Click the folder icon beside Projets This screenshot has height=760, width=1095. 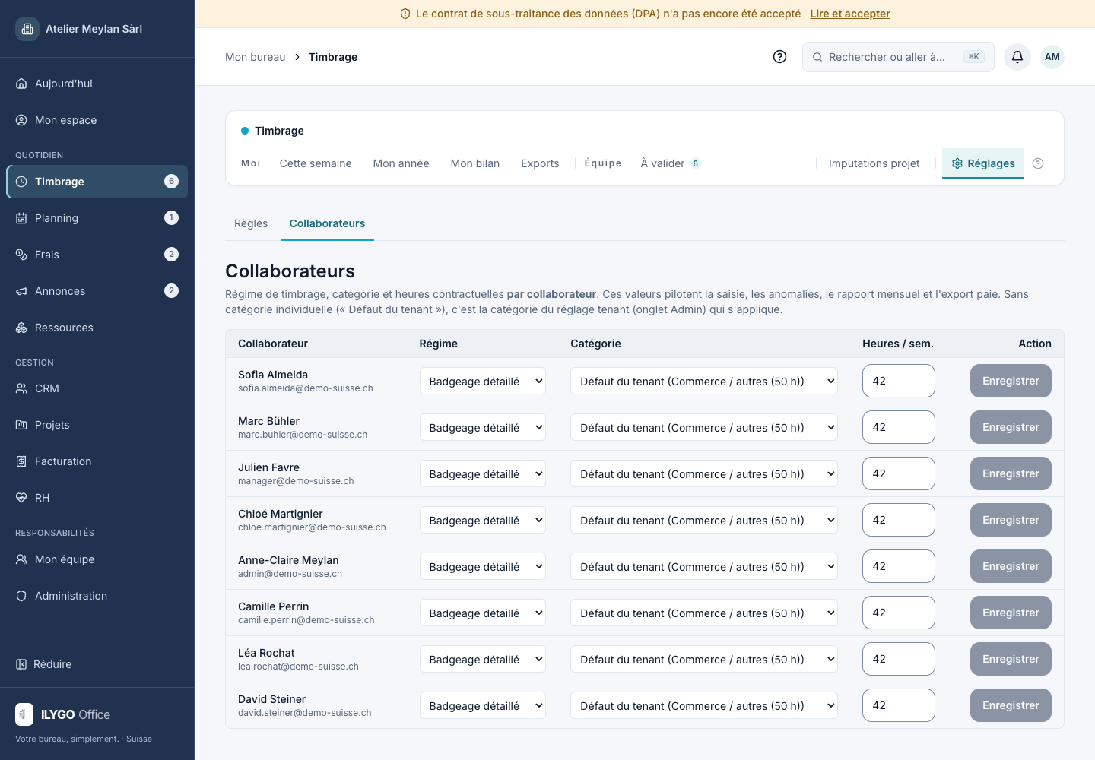(21, 425)
